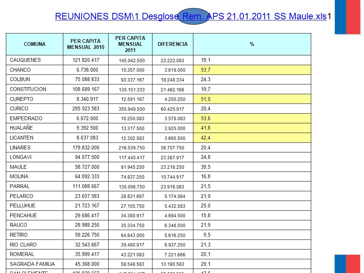Click the ROMERAL row name
This screenshot has height=273, width=364.
[x=22, y=254]
